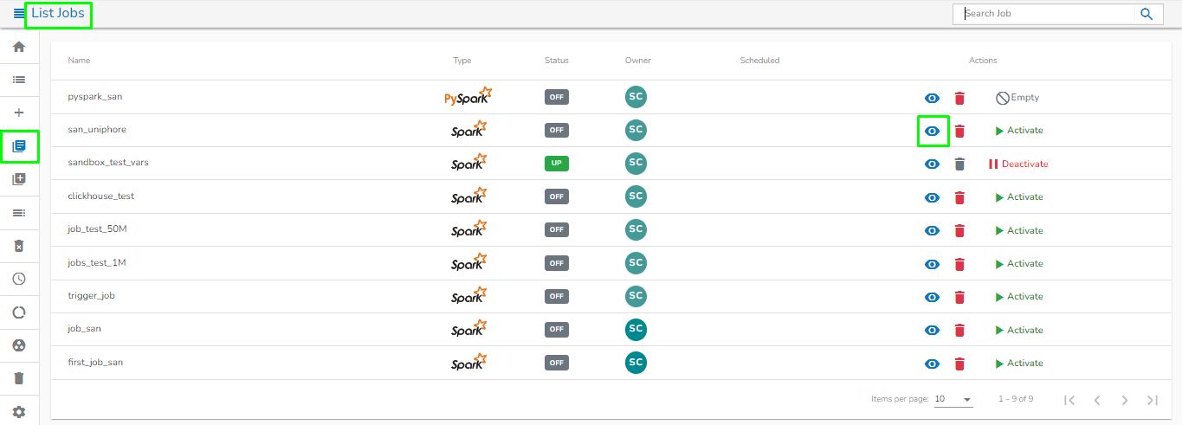Click the UP status badge

[557, 164]
